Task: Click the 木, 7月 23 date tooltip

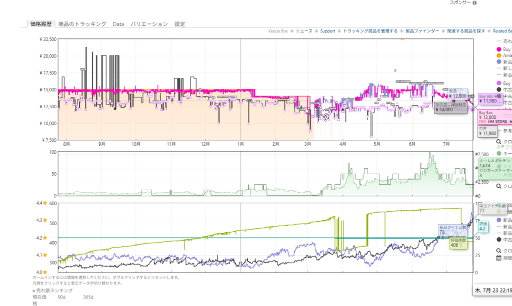Action: pyautogui.click(x=492, y=290)
